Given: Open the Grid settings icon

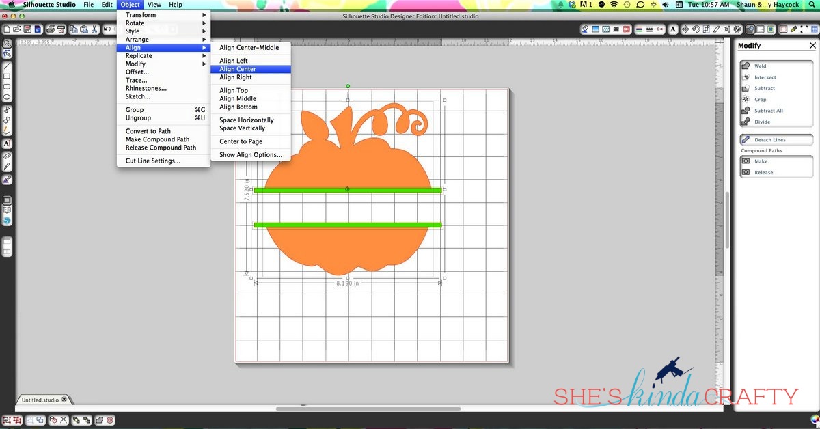Looking at the screenshot, I should point(815,29).
